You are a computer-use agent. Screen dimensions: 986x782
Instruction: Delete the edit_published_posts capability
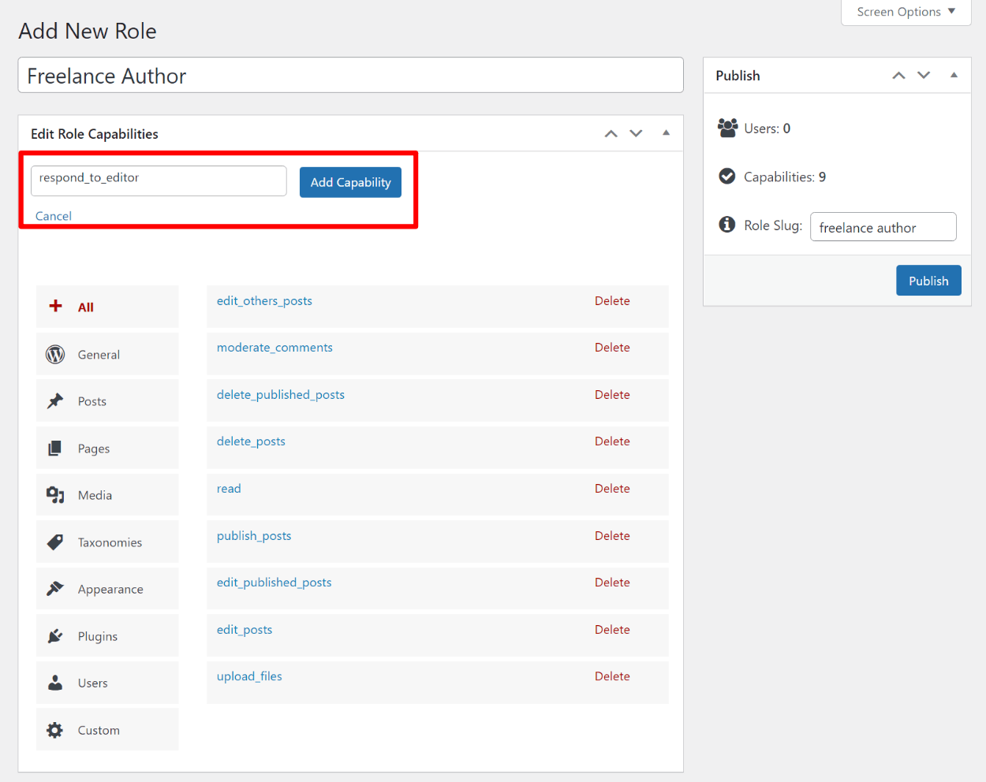click(612, 583)
